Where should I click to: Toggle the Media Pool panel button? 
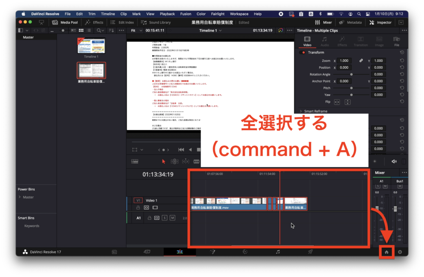click(65, 22)
